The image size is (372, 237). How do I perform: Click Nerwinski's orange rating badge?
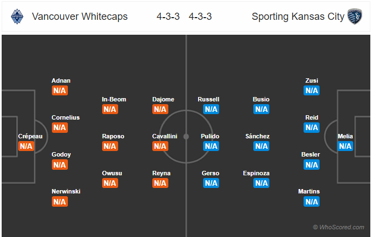[x=60, y=202]
